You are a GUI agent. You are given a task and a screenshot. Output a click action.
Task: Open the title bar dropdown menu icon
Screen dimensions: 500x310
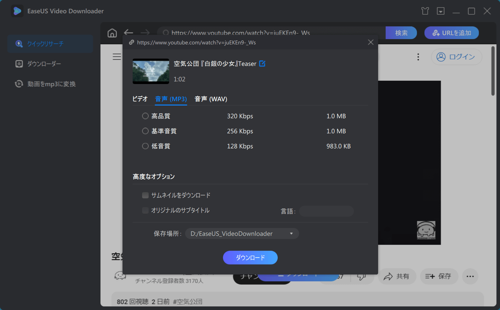coord(441,11)
